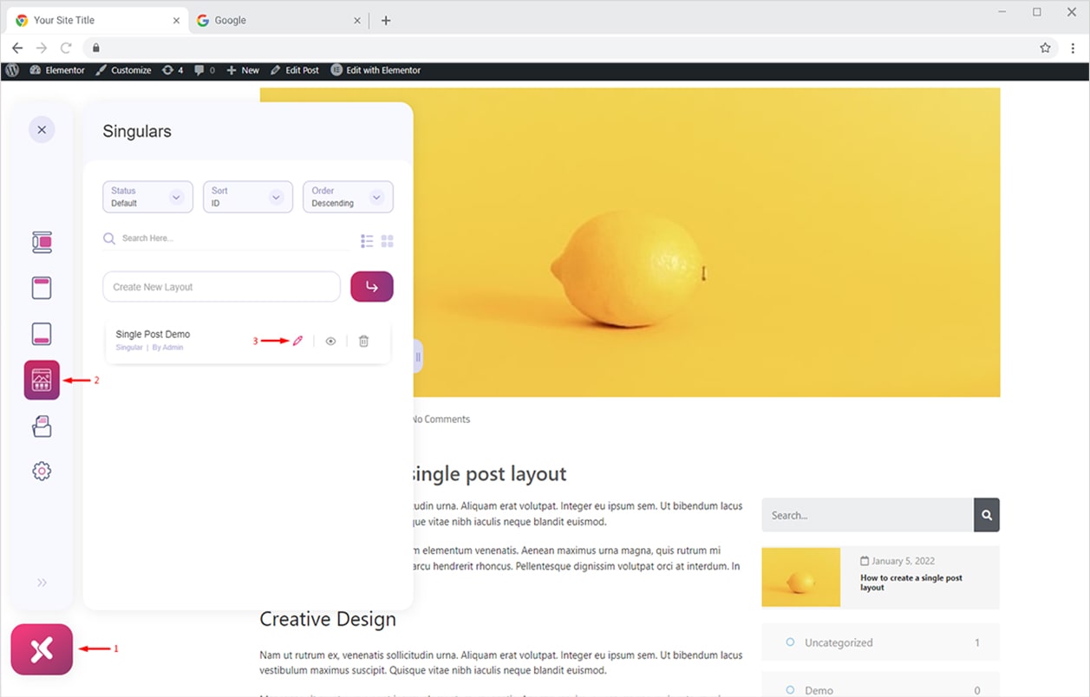Open the comments bubble showing 0
Screen dimensions: 1090x697
[205, 70]
